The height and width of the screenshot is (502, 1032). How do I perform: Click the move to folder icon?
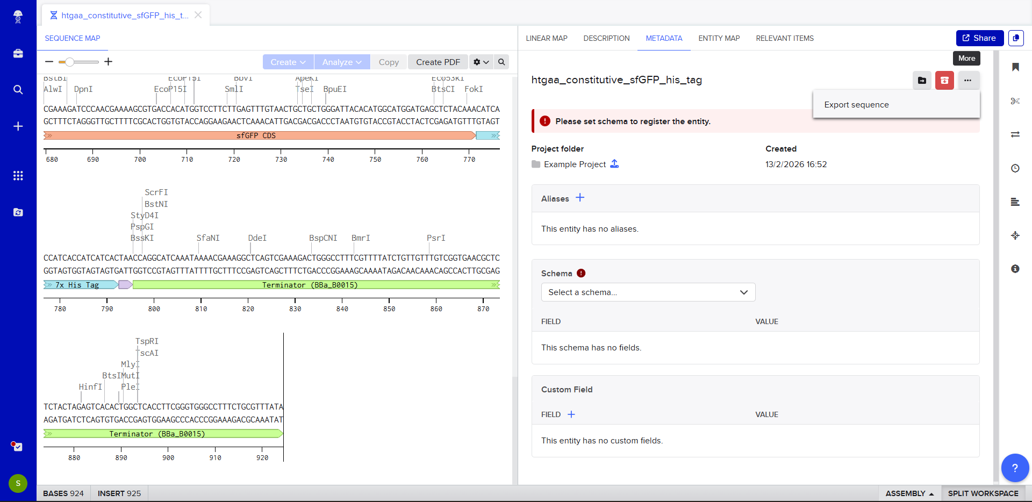[922, 81]
